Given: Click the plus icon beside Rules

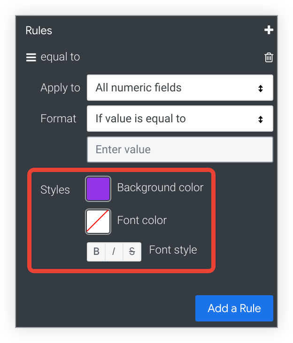Looking at the screenshot, I should pos(269,30).
